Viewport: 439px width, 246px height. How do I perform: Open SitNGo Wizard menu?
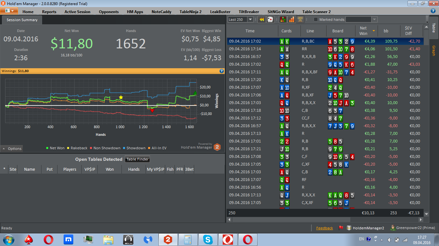click(281, 12)
